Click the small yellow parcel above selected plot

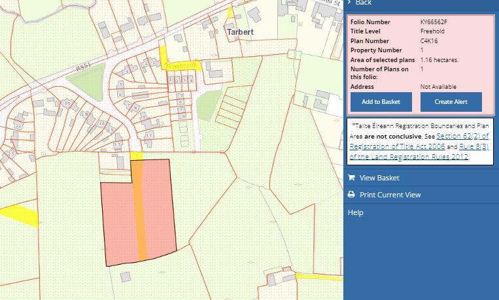coord(136,156)
